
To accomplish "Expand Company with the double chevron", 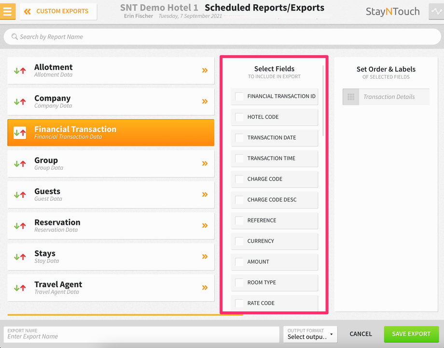I will tap(205, 101).
